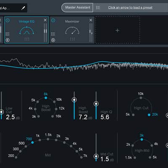Screen dimensions: 168x168
Task: Set High-Mid frequency to 3k
Action: 142,139
